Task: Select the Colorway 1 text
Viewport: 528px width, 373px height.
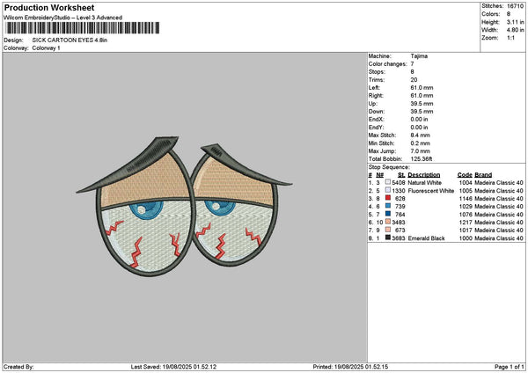Action: point(46,48)
